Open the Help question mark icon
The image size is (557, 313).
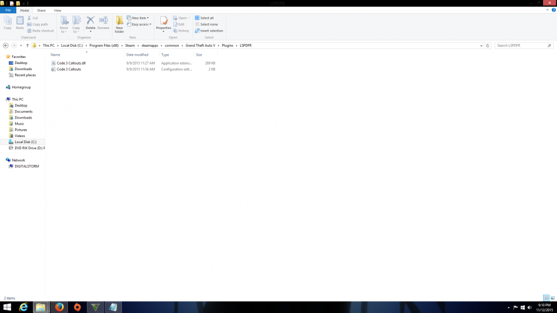(554, 10)
